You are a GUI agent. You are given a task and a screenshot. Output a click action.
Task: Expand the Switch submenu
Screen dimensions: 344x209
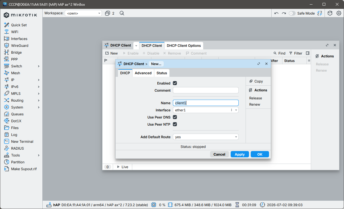39,66
